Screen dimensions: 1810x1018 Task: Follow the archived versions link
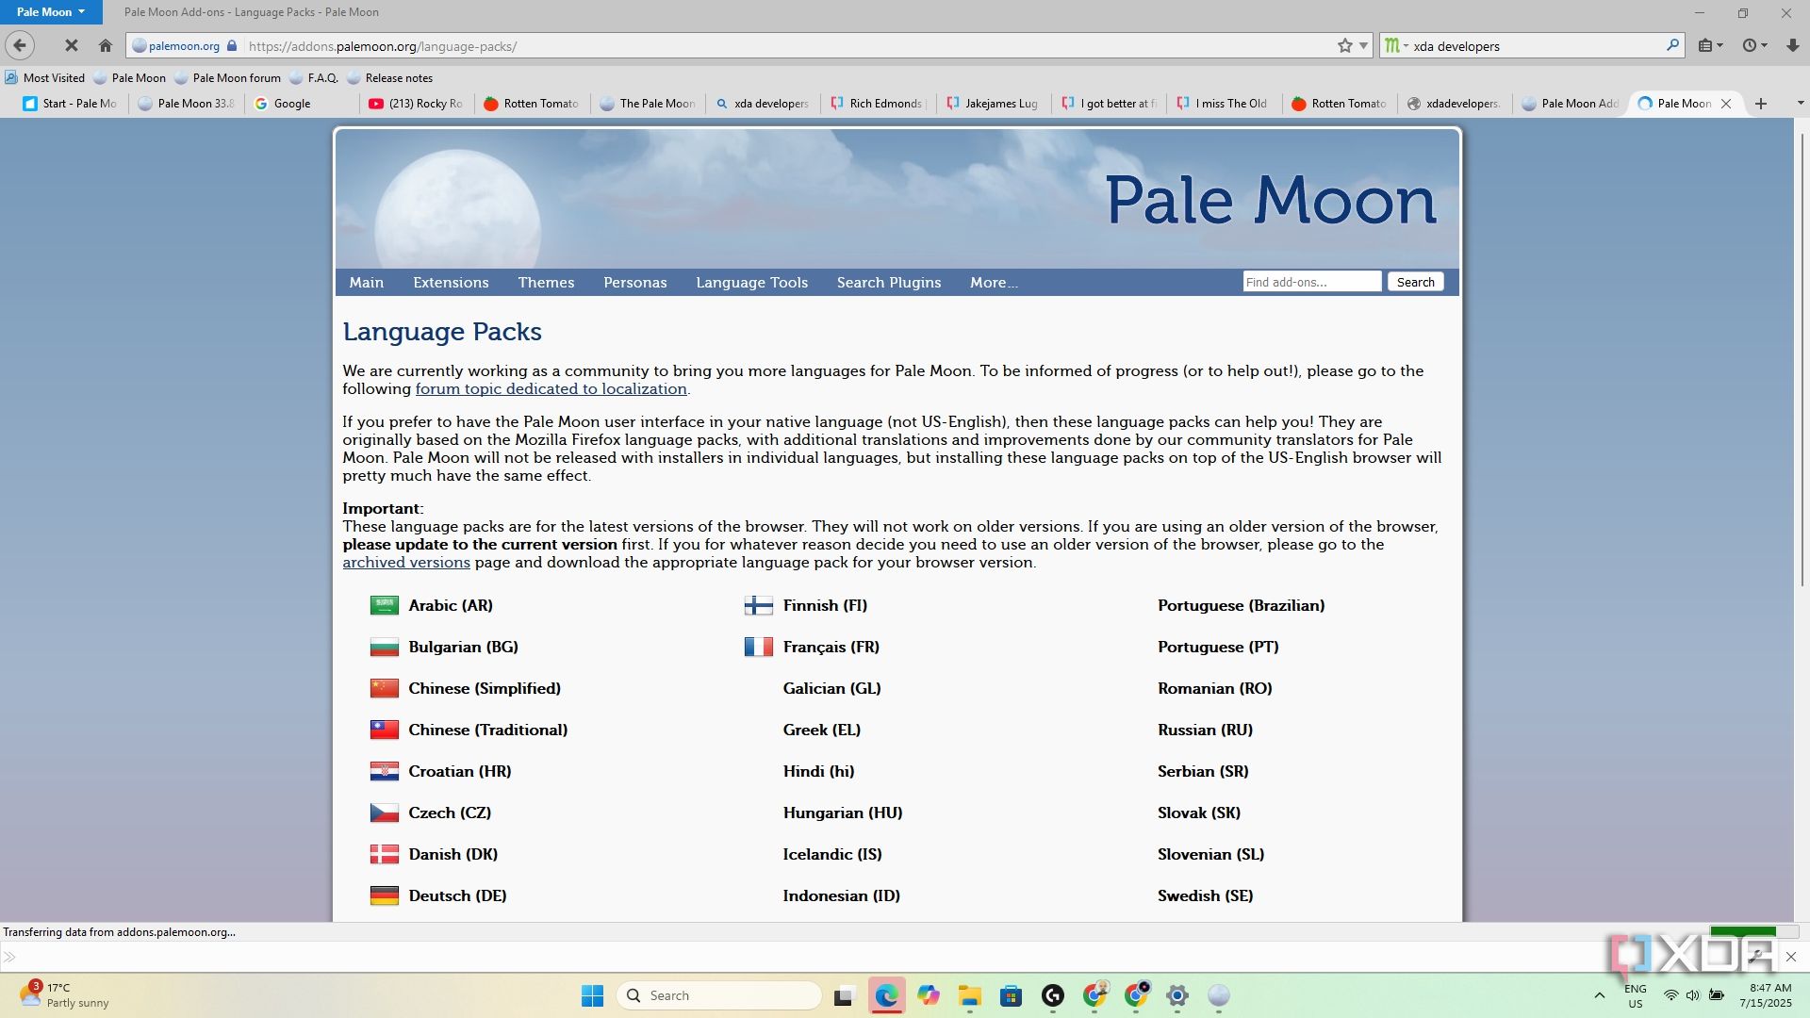pos(406,563)
